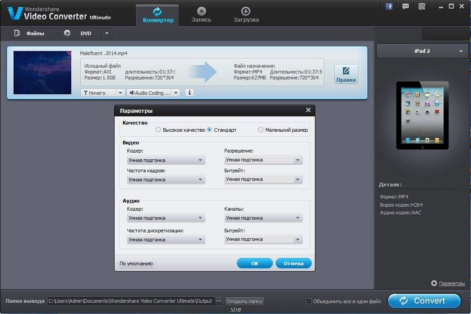Click the Параметры gear icon
The width and height of the screenshot is (471, 314).
[434, 283]
